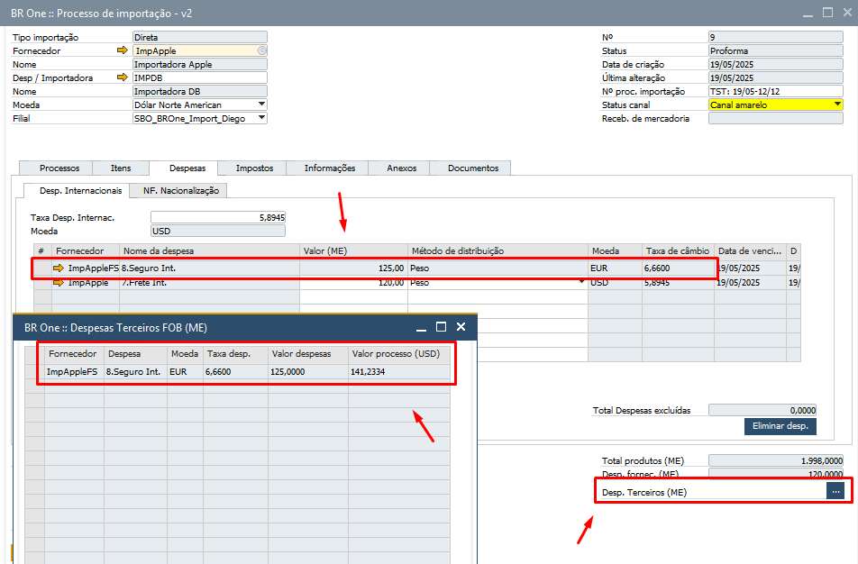Click 141,2334 cell in Despesas Terceiros window
858x564 pixels.
click(x=399, y=371)
